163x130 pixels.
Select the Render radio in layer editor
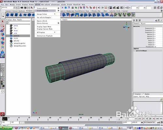[x=143, y=94]
